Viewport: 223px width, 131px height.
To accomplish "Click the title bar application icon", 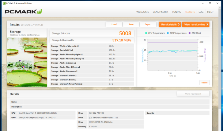I will pos(3,3).
